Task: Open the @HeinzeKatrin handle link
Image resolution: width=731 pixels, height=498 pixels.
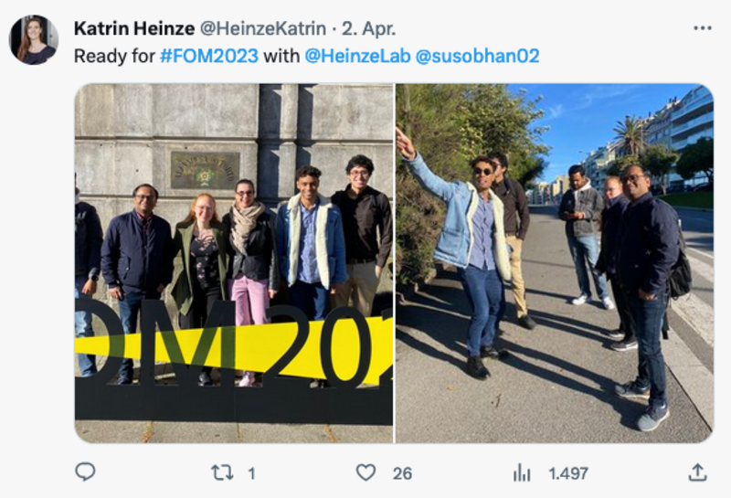Action: pos(262,28)
